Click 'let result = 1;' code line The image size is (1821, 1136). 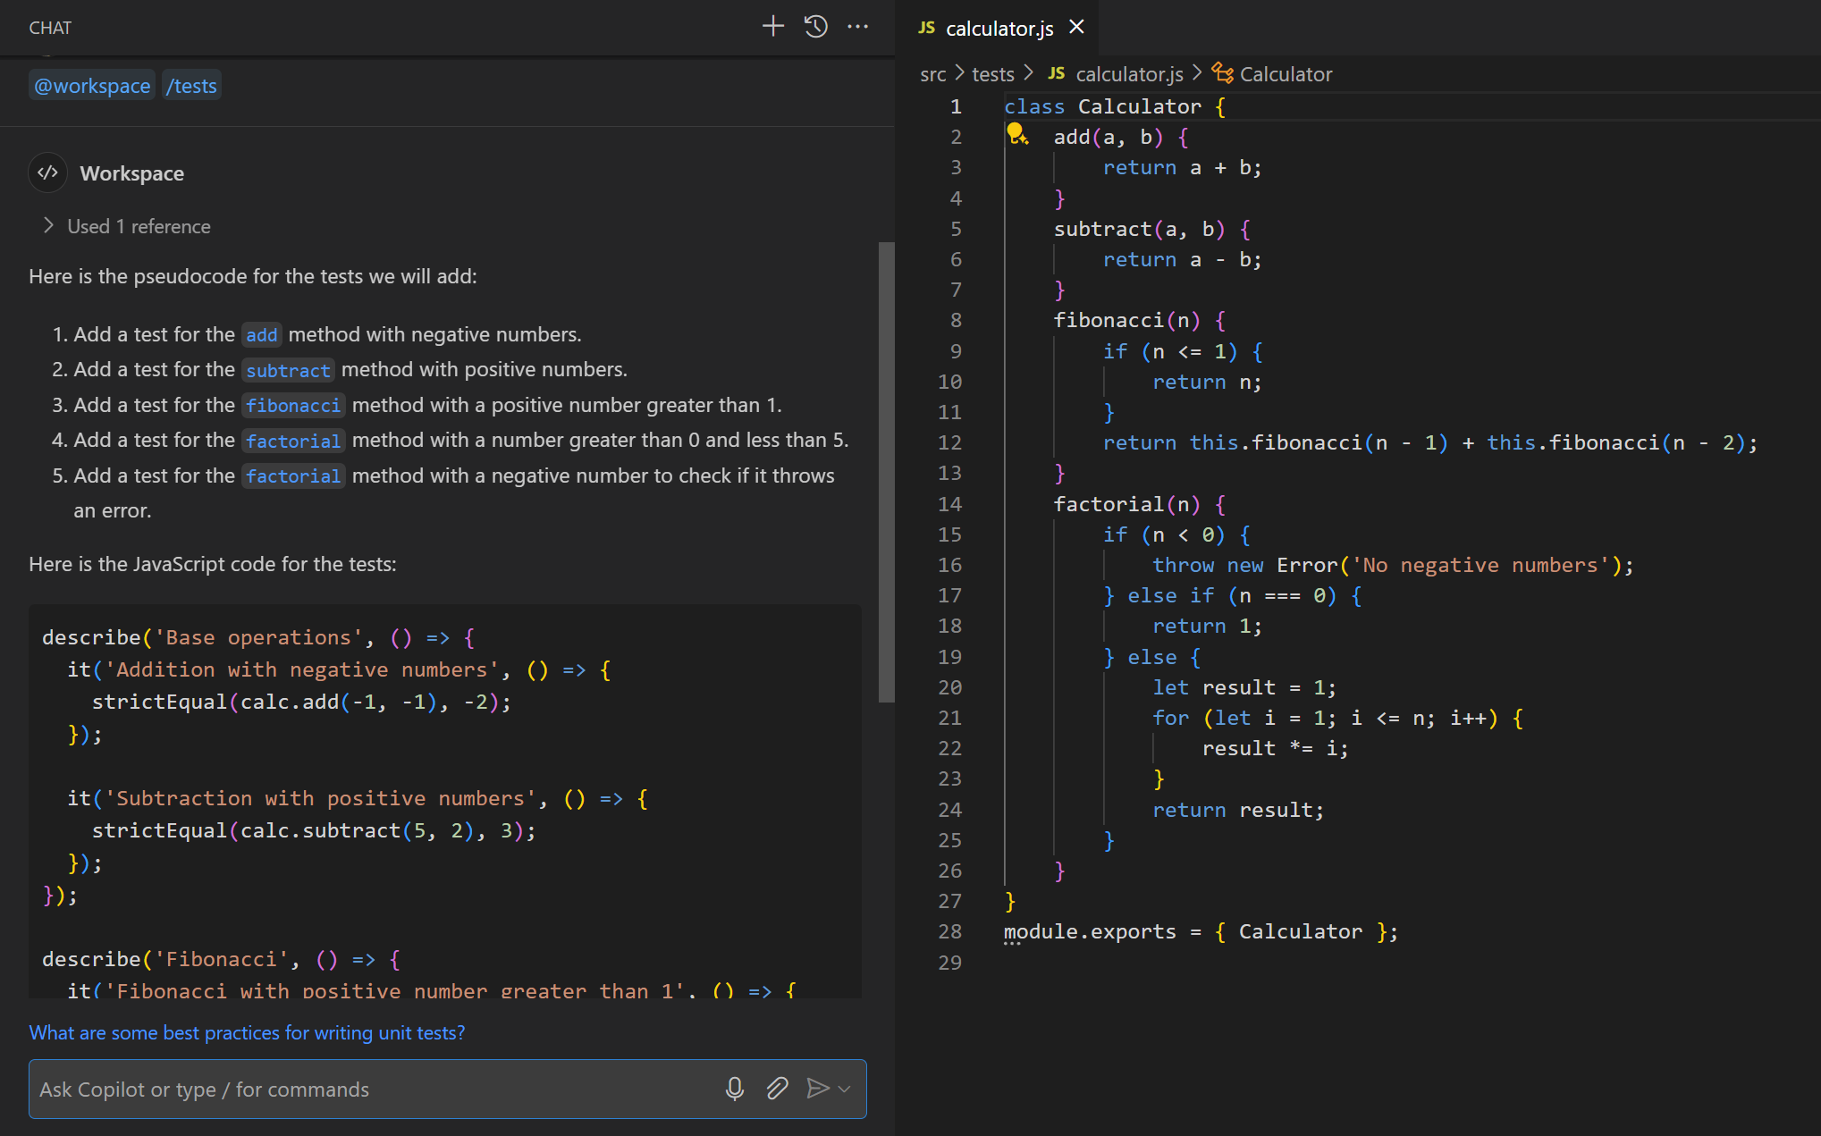coord(1244,687)
